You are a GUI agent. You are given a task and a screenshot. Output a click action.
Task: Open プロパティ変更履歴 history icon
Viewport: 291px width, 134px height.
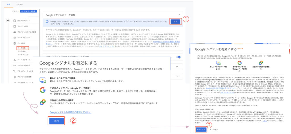click(x=14, y=77)
